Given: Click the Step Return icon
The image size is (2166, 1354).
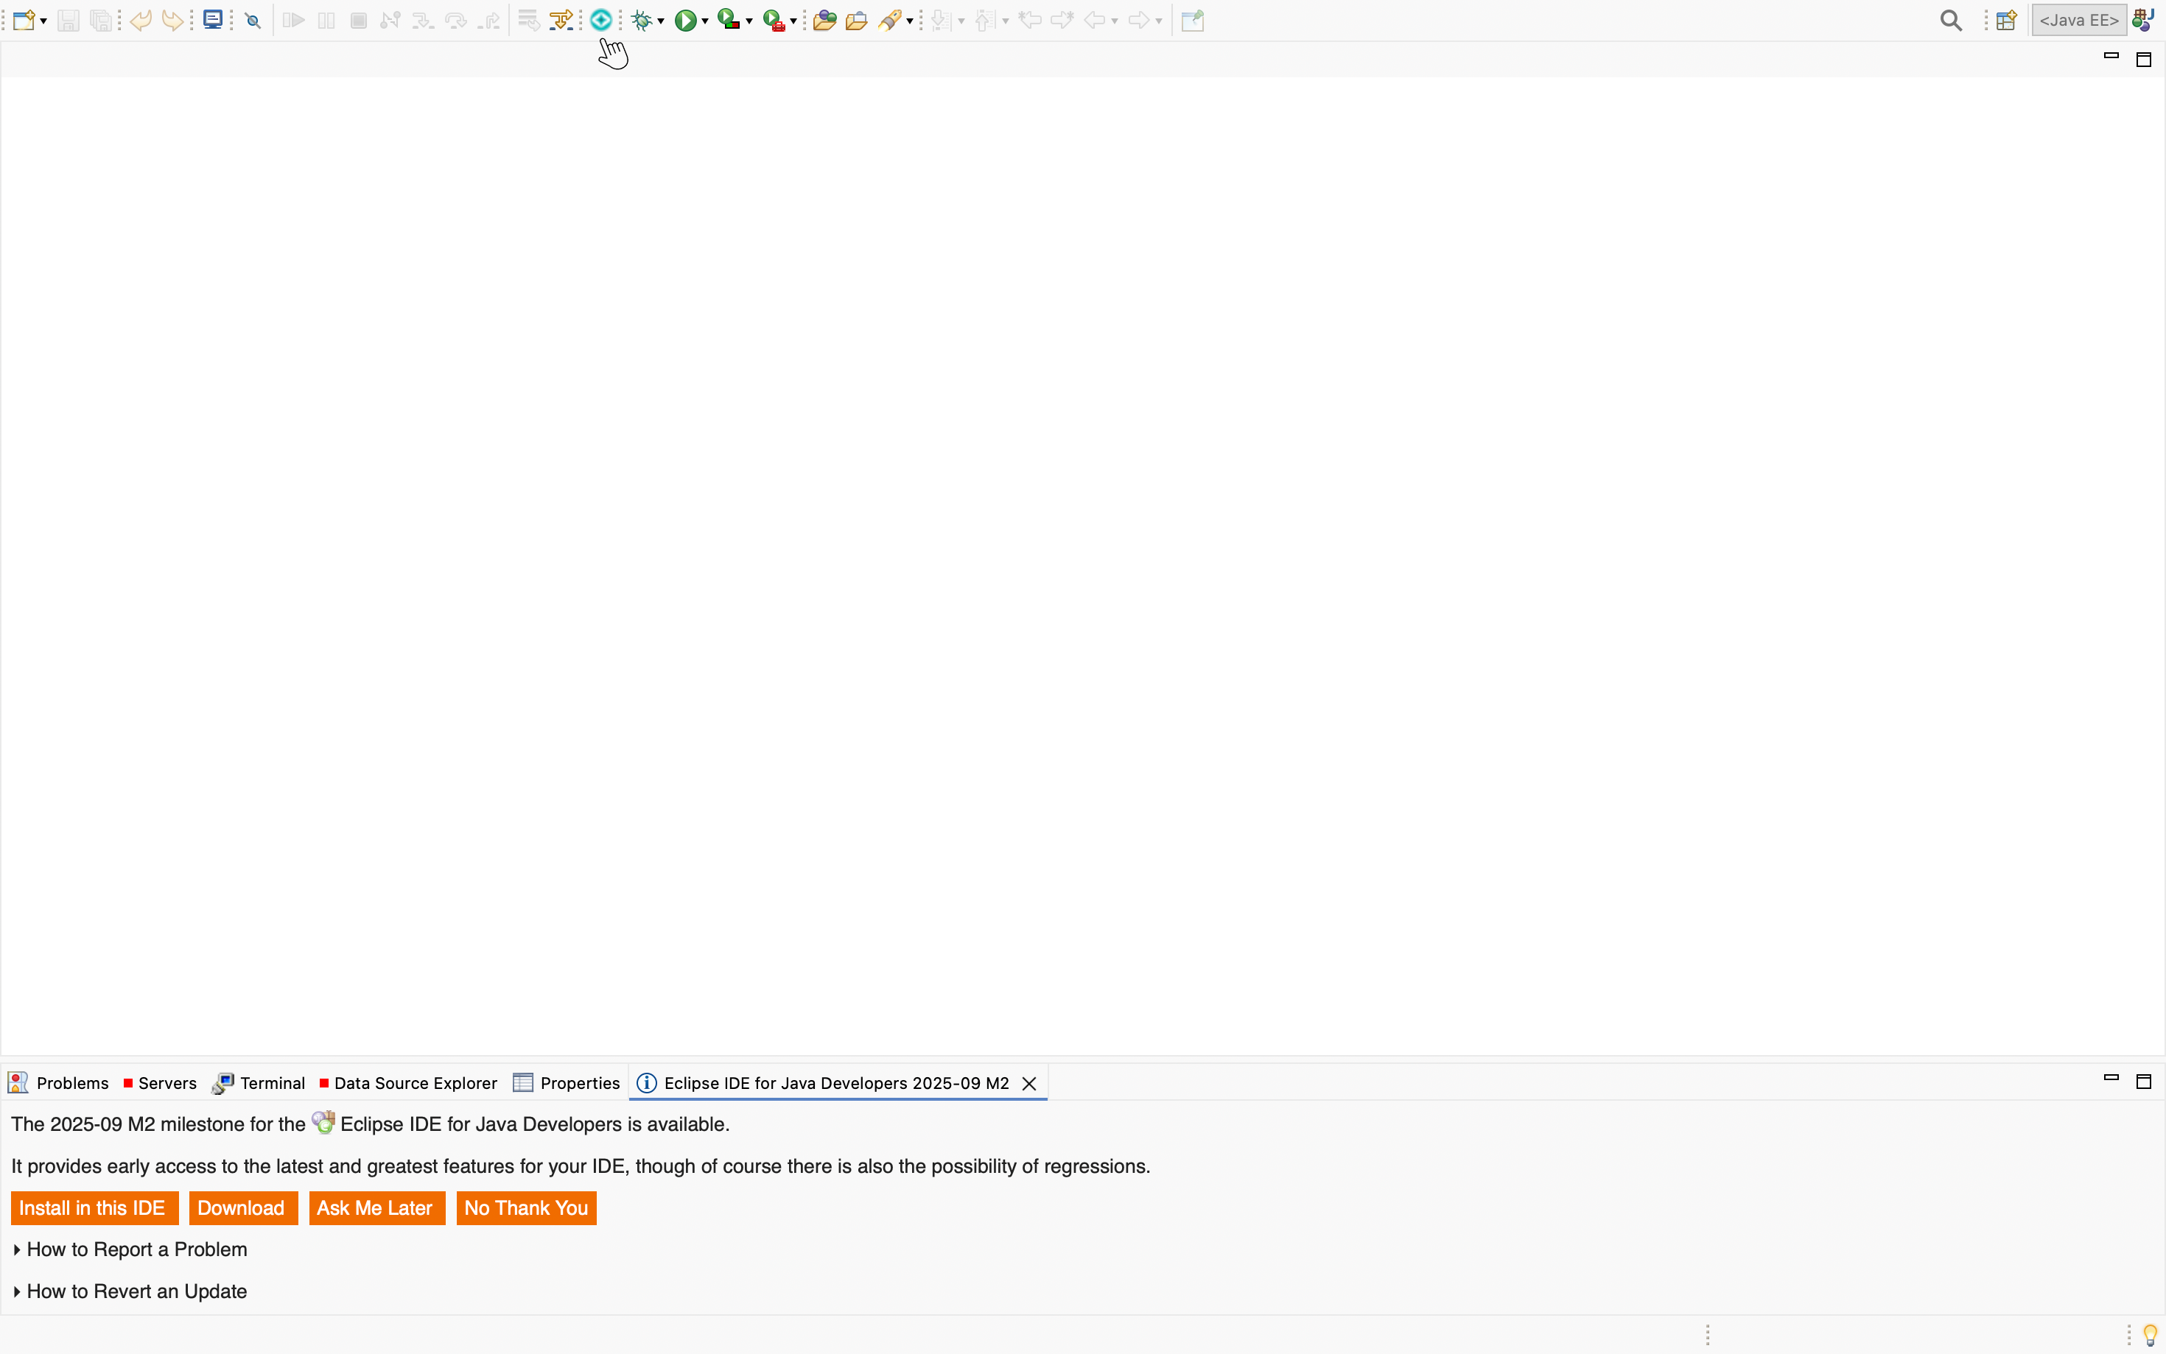Looking at the screenshot, I should (x=489, y=20).
